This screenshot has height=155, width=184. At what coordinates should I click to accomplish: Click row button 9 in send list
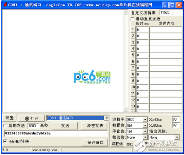coord(133,81)
